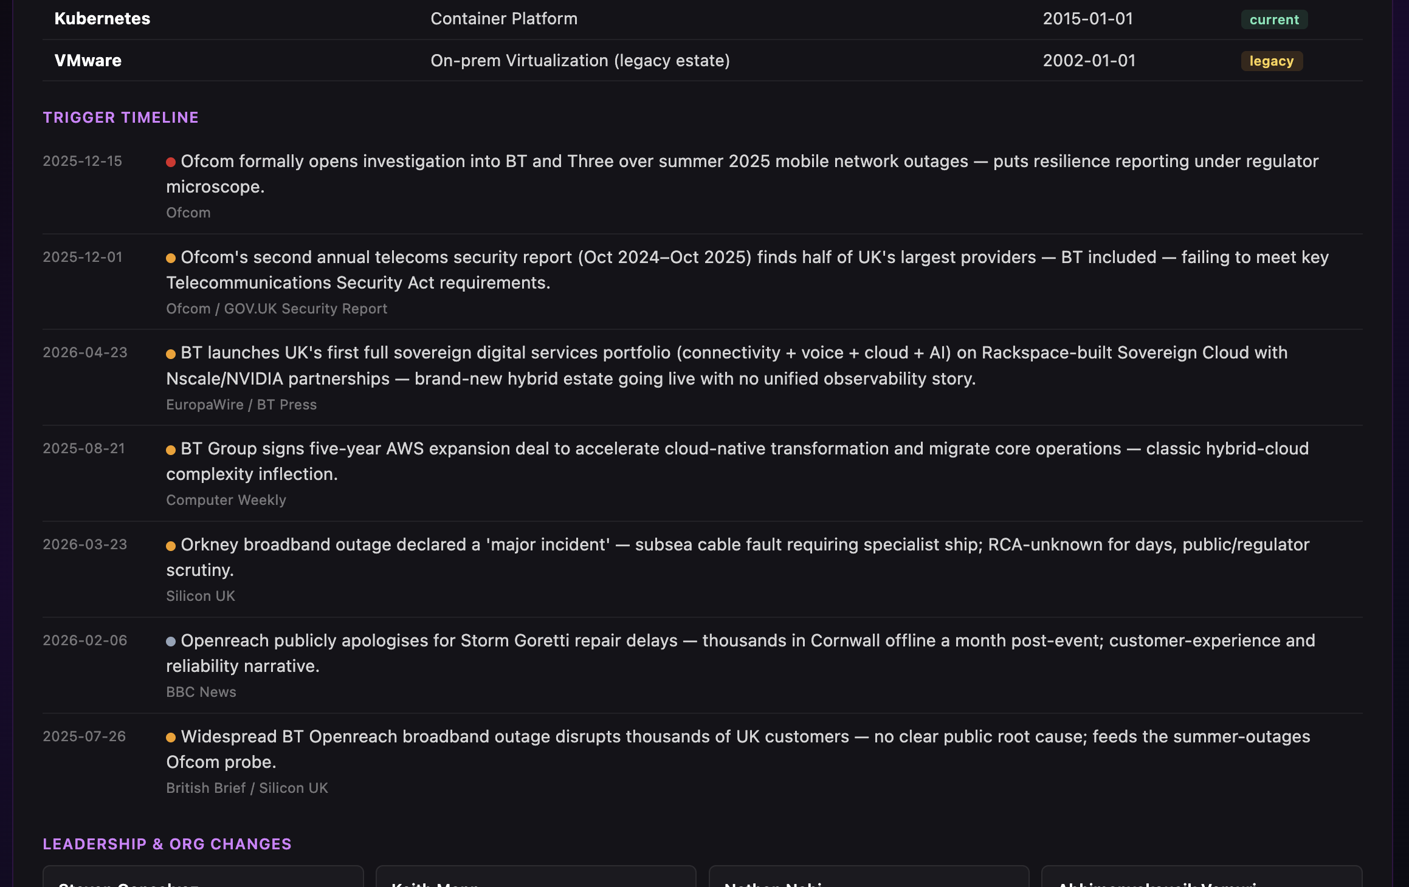The width and height of the screenshot is (1409, 887).
Task: Click the orange dot on the BT sovereign portfolio entry
Action: coord(171,354)
